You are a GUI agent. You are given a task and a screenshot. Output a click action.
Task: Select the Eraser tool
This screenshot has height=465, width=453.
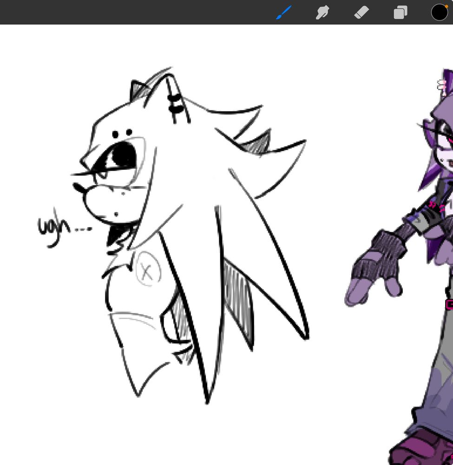(361, 13)
